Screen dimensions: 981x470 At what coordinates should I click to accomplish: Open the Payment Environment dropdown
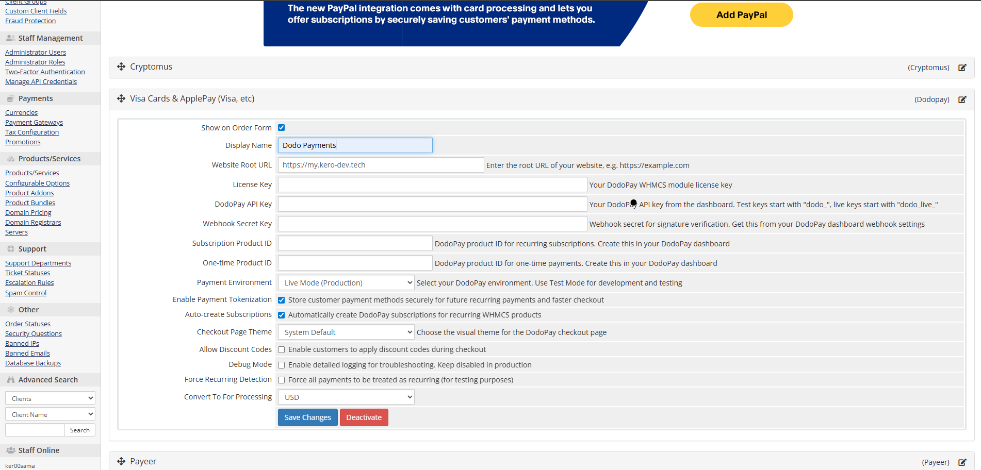(x=346, y=283)
